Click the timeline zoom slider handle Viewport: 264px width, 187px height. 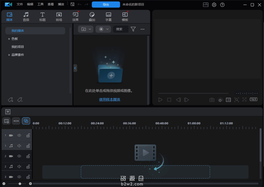tap(20, 184)
